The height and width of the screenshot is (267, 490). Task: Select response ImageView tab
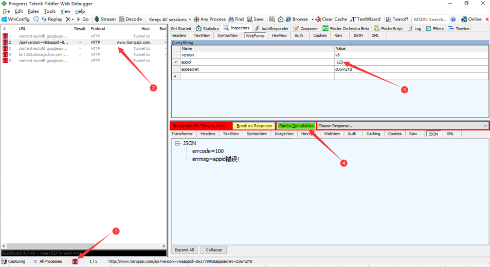(284, 133)
